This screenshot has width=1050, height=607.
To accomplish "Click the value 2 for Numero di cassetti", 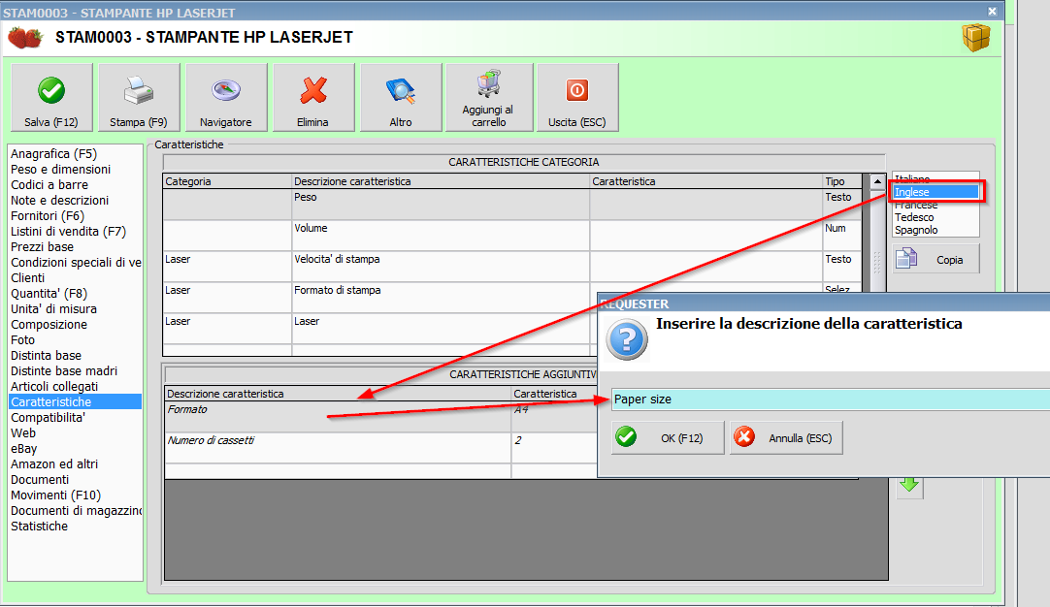I will point(554,448).
